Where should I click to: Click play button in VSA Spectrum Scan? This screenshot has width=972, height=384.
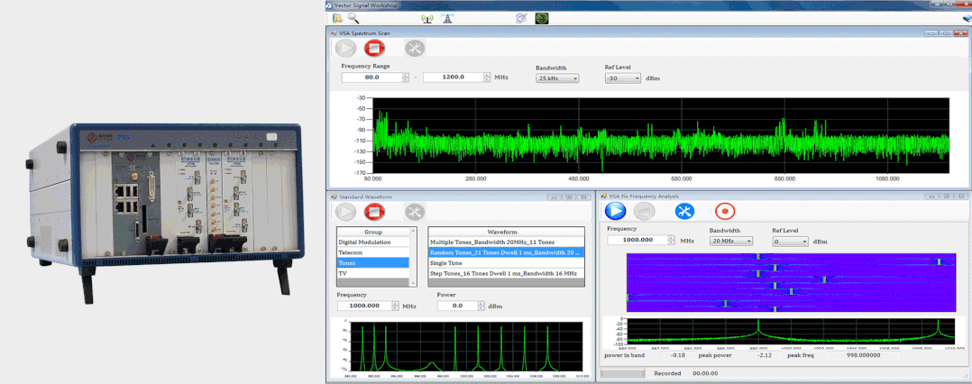point(345,49)
